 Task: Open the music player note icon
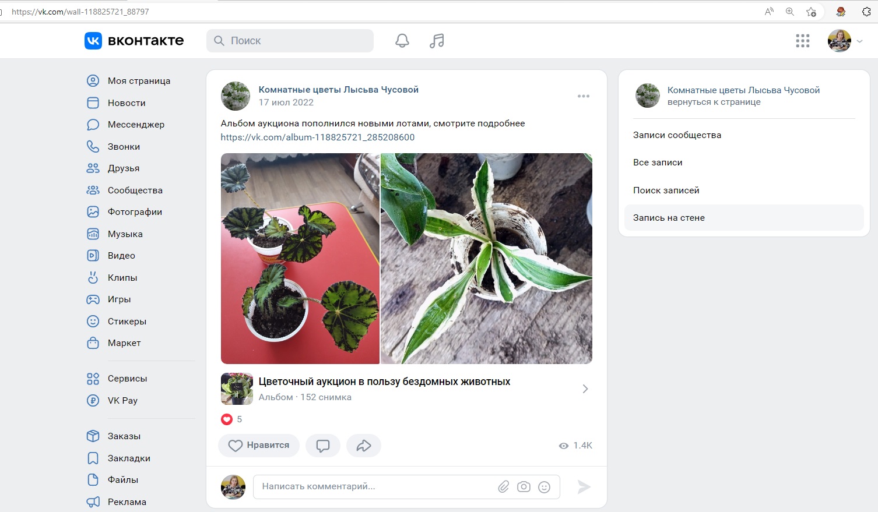[437, 41]
